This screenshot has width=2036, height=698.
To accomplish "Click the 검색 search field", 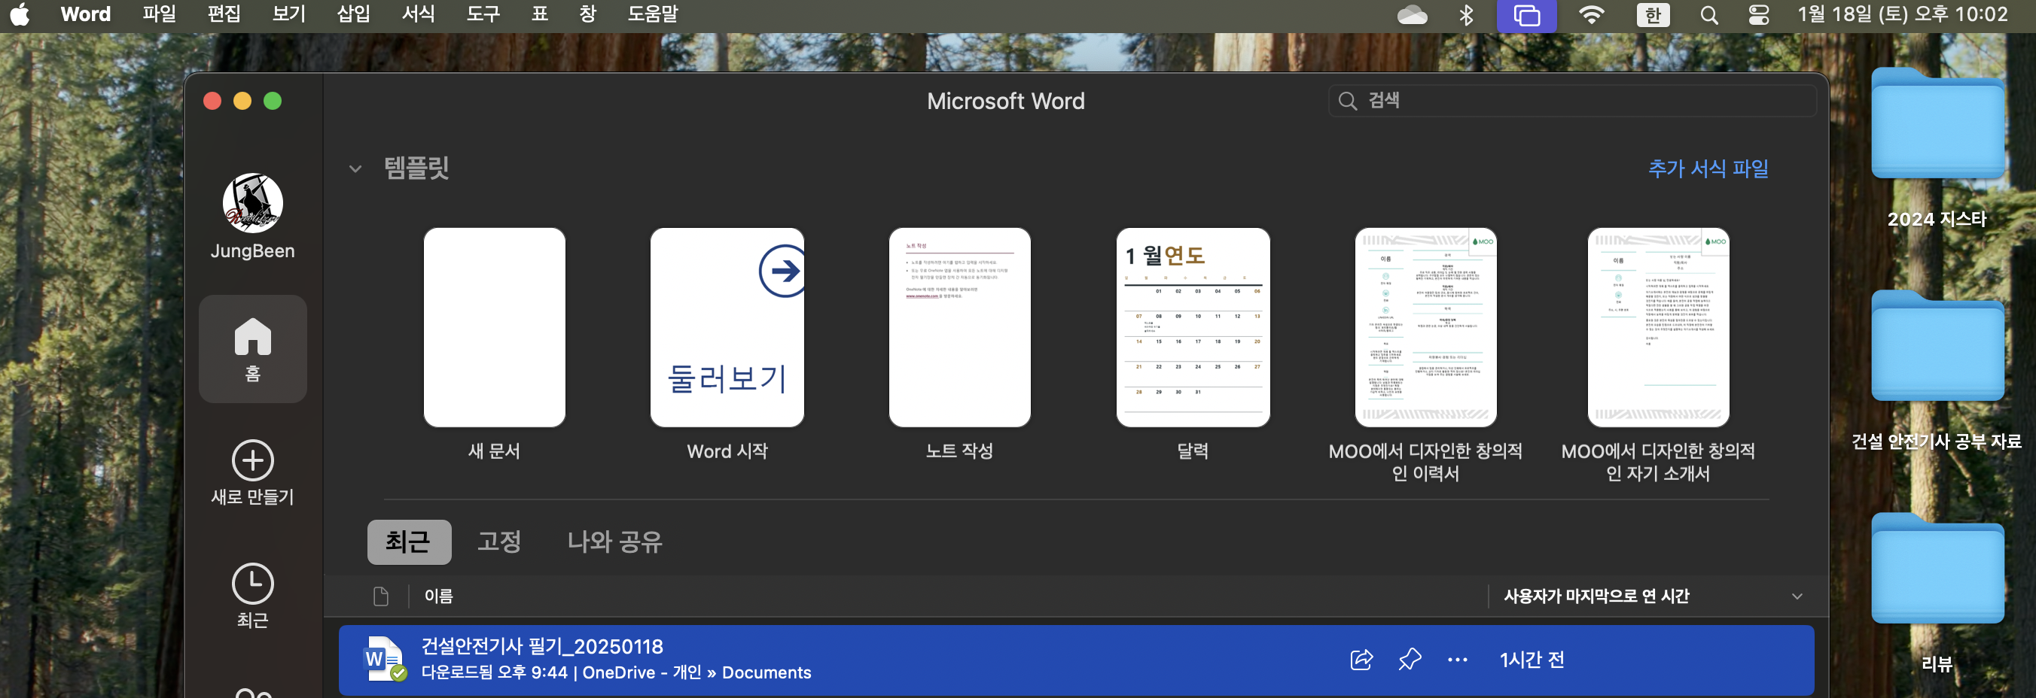I will (1572, 101).
